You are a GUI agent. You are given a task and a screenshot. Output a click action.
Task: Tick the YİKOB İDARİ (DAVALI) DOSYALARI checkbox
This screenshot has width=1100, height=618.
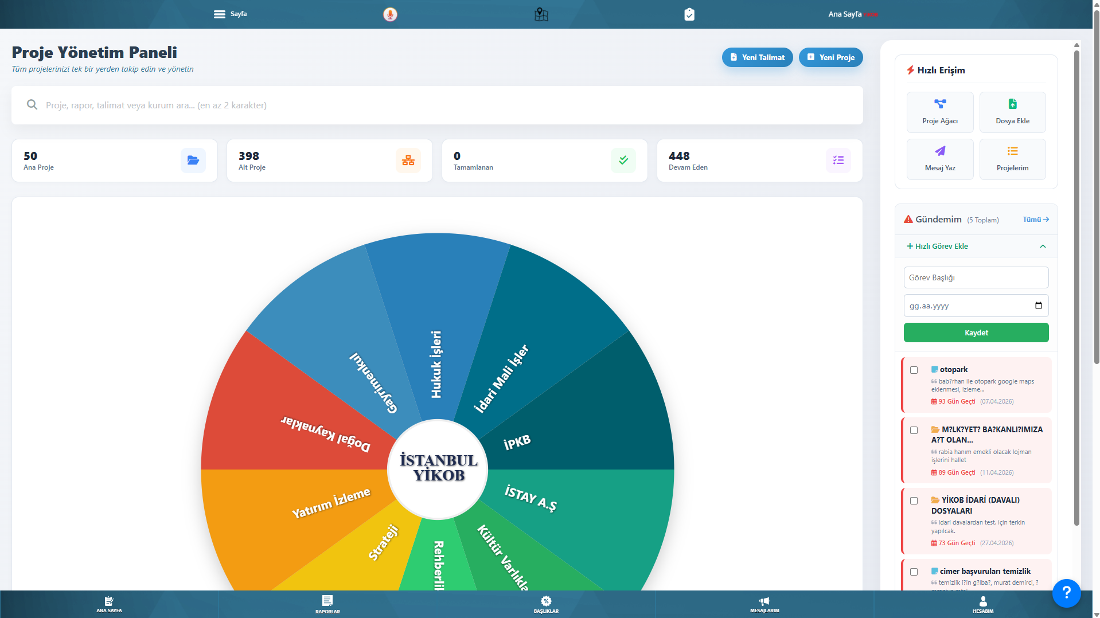(914, 501)
